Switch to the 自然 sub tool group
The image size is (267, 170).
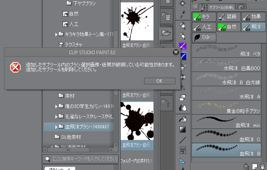tap(228, 27)
